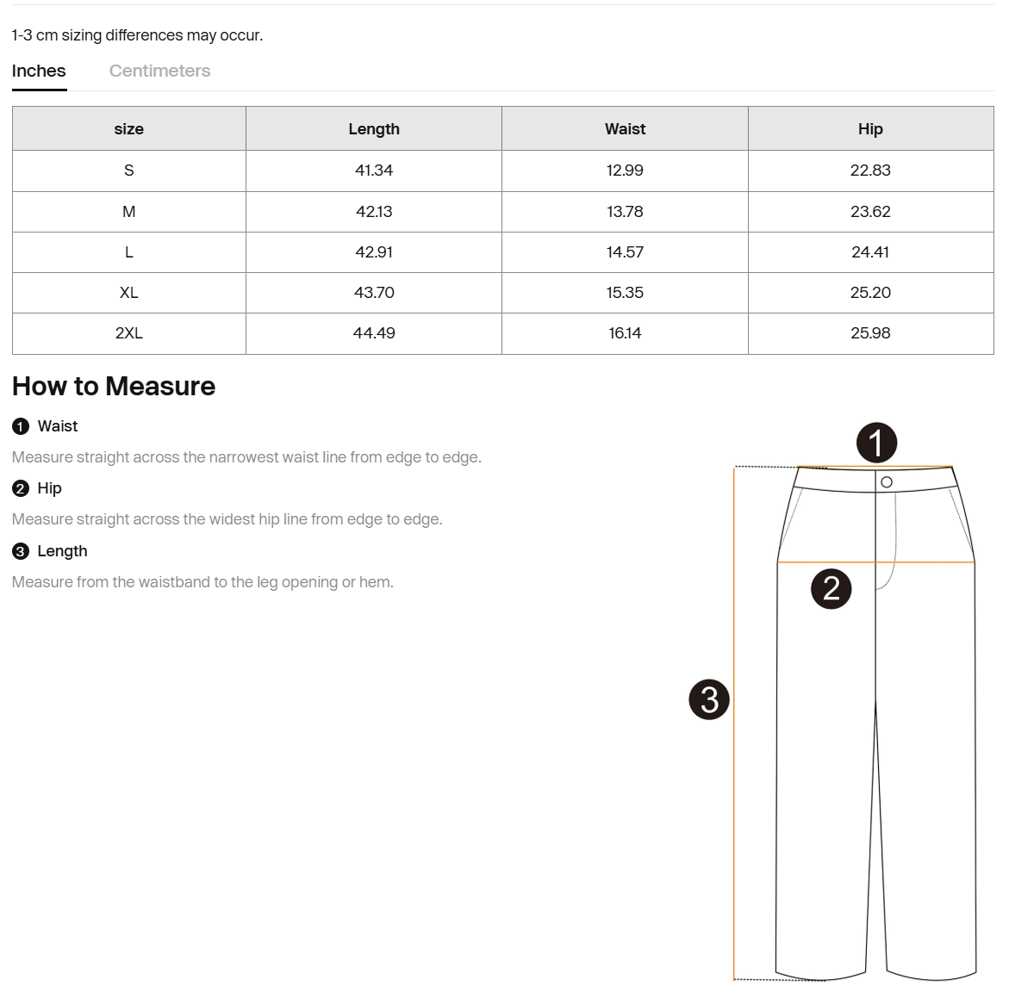Select the 2XL size row label
The width and height of the screenshot is (1009, 1005).
tap(128, 333)
